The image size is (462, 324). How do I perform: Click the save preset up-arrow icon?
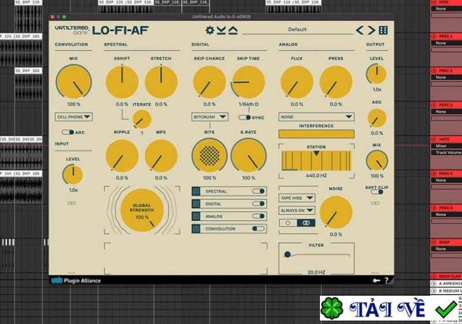(233, 30)
